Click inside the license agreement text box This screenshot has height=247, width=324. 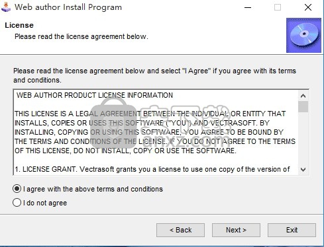pos(156,132)
